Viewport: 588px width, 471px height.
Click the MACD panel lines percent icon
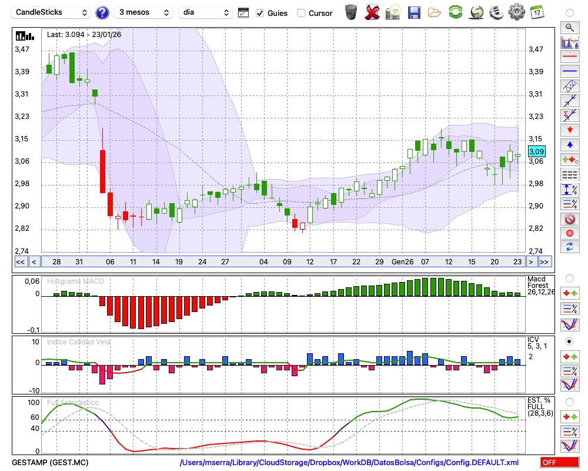tap(570, 309)
